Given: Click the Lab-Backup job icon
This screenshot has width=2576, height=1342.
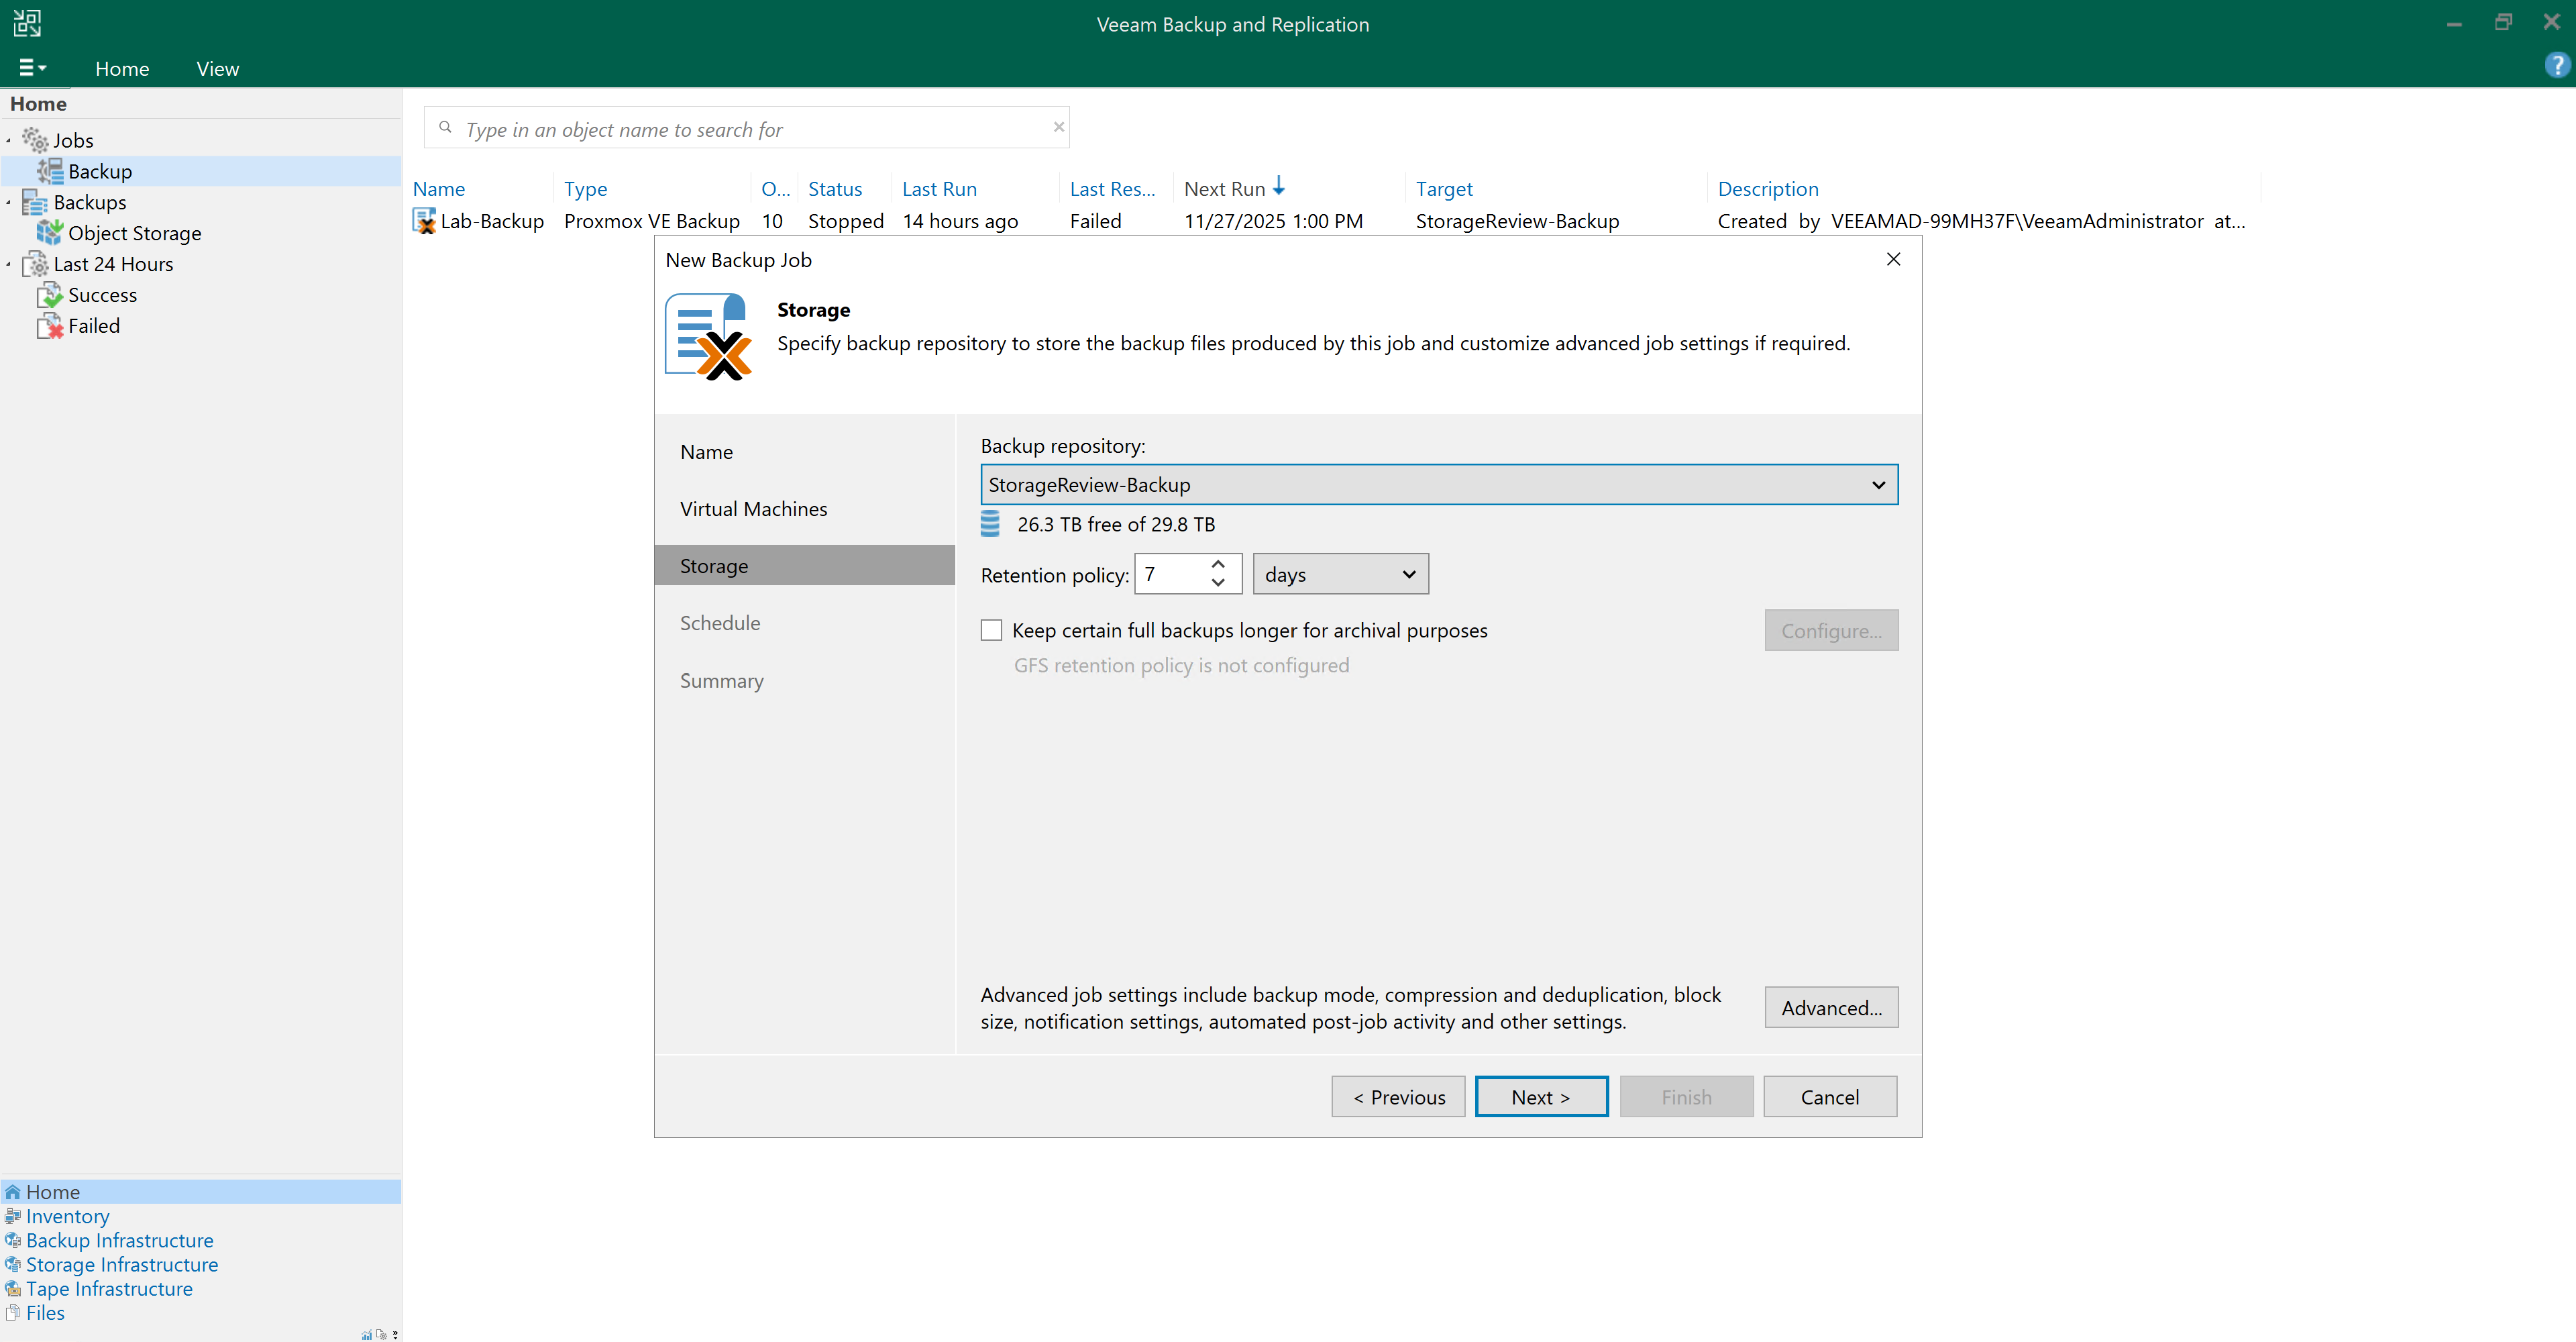Looking at the screenshot, I should (424, 221).
